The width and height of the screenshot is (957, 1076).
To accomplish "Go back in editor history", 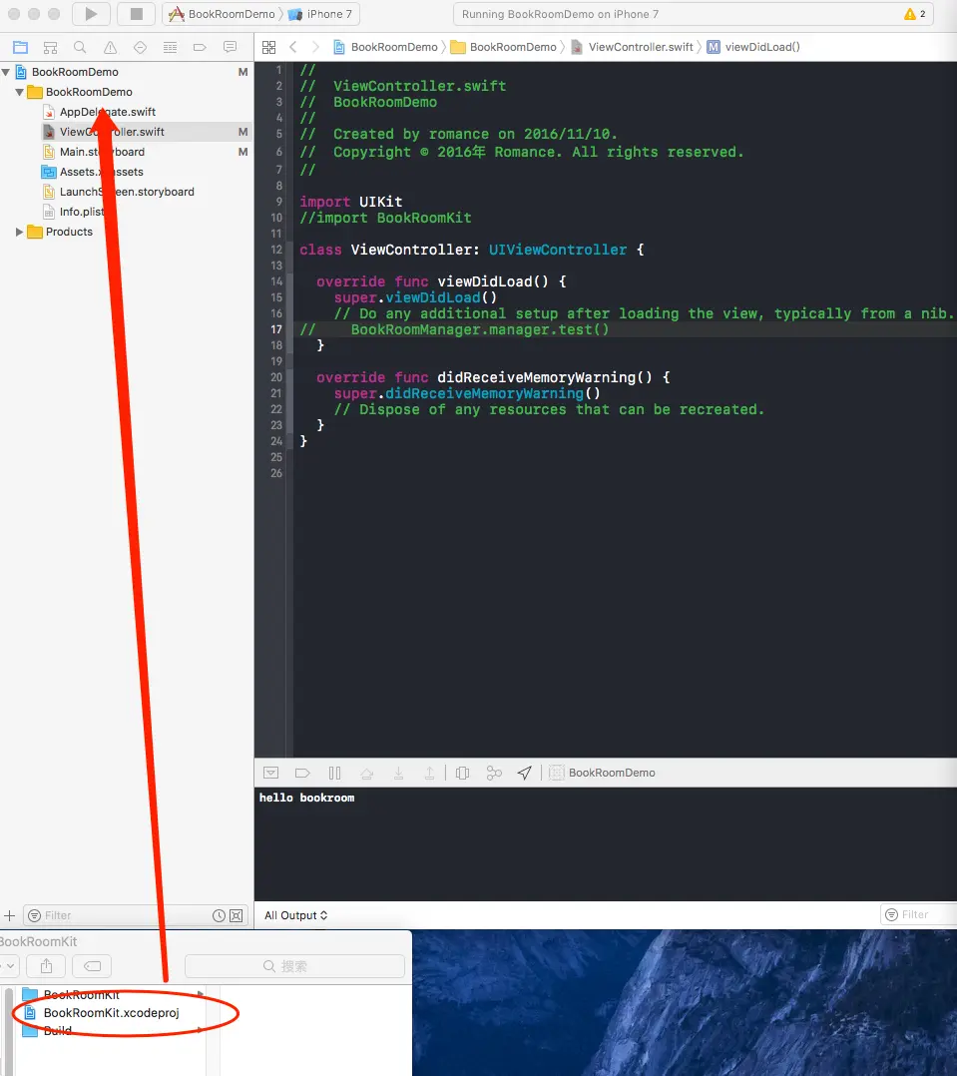I will point(293,47).
